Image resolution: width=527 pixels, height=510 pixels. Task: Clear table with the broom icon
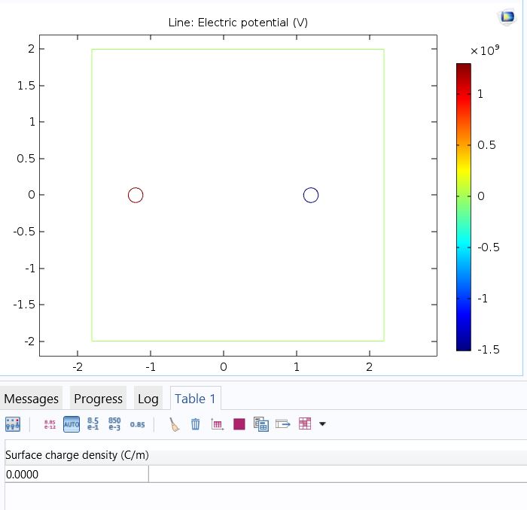(174, 424)
